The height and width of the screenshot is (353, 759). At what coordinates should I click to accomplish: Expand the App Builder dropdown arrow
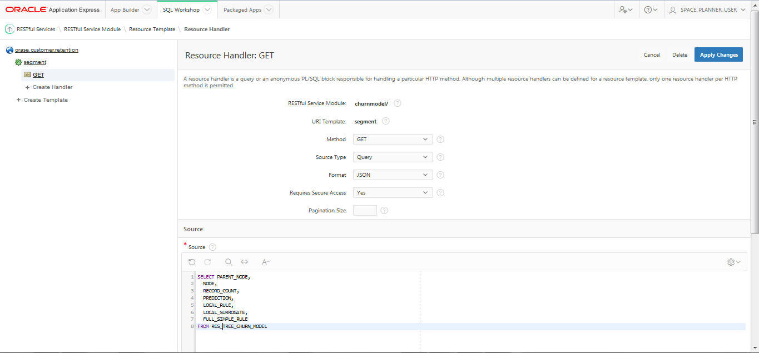click(x=147, y=9)
